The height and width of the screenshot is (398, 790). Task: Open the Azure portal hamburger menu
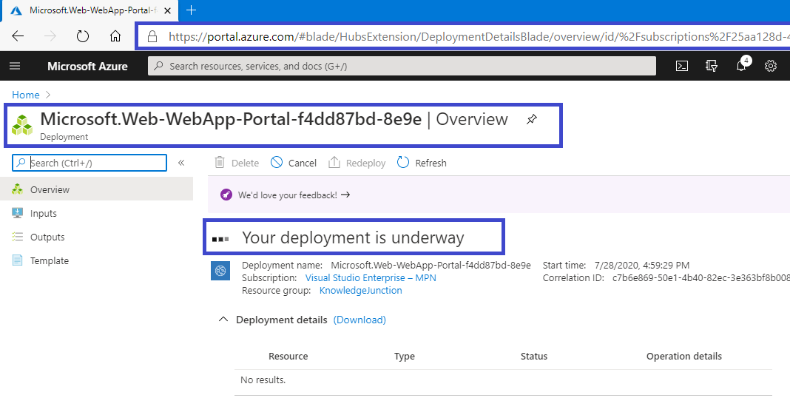click(15, 66)
